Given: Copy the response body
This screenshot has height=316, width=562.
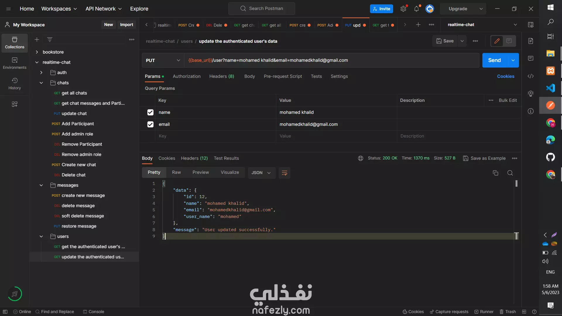Looking at the screenshot, I should [496, 173].
